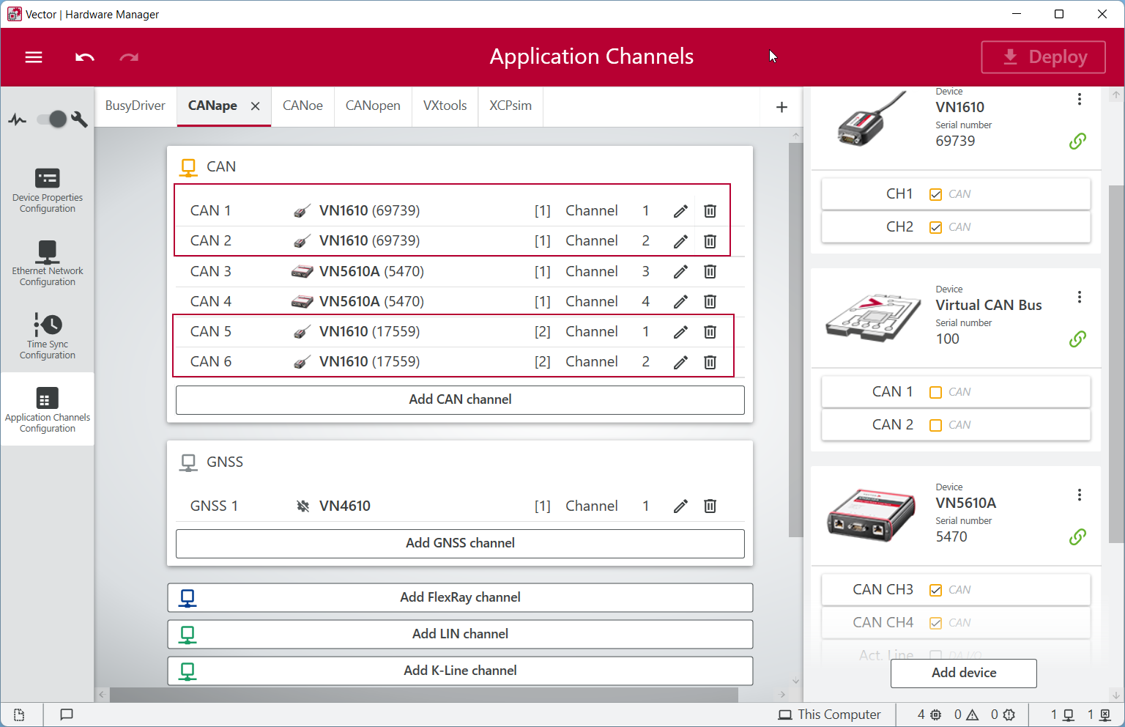Delete the GNSS 1 channel
Screen dimensions: 1125x727
710,506
